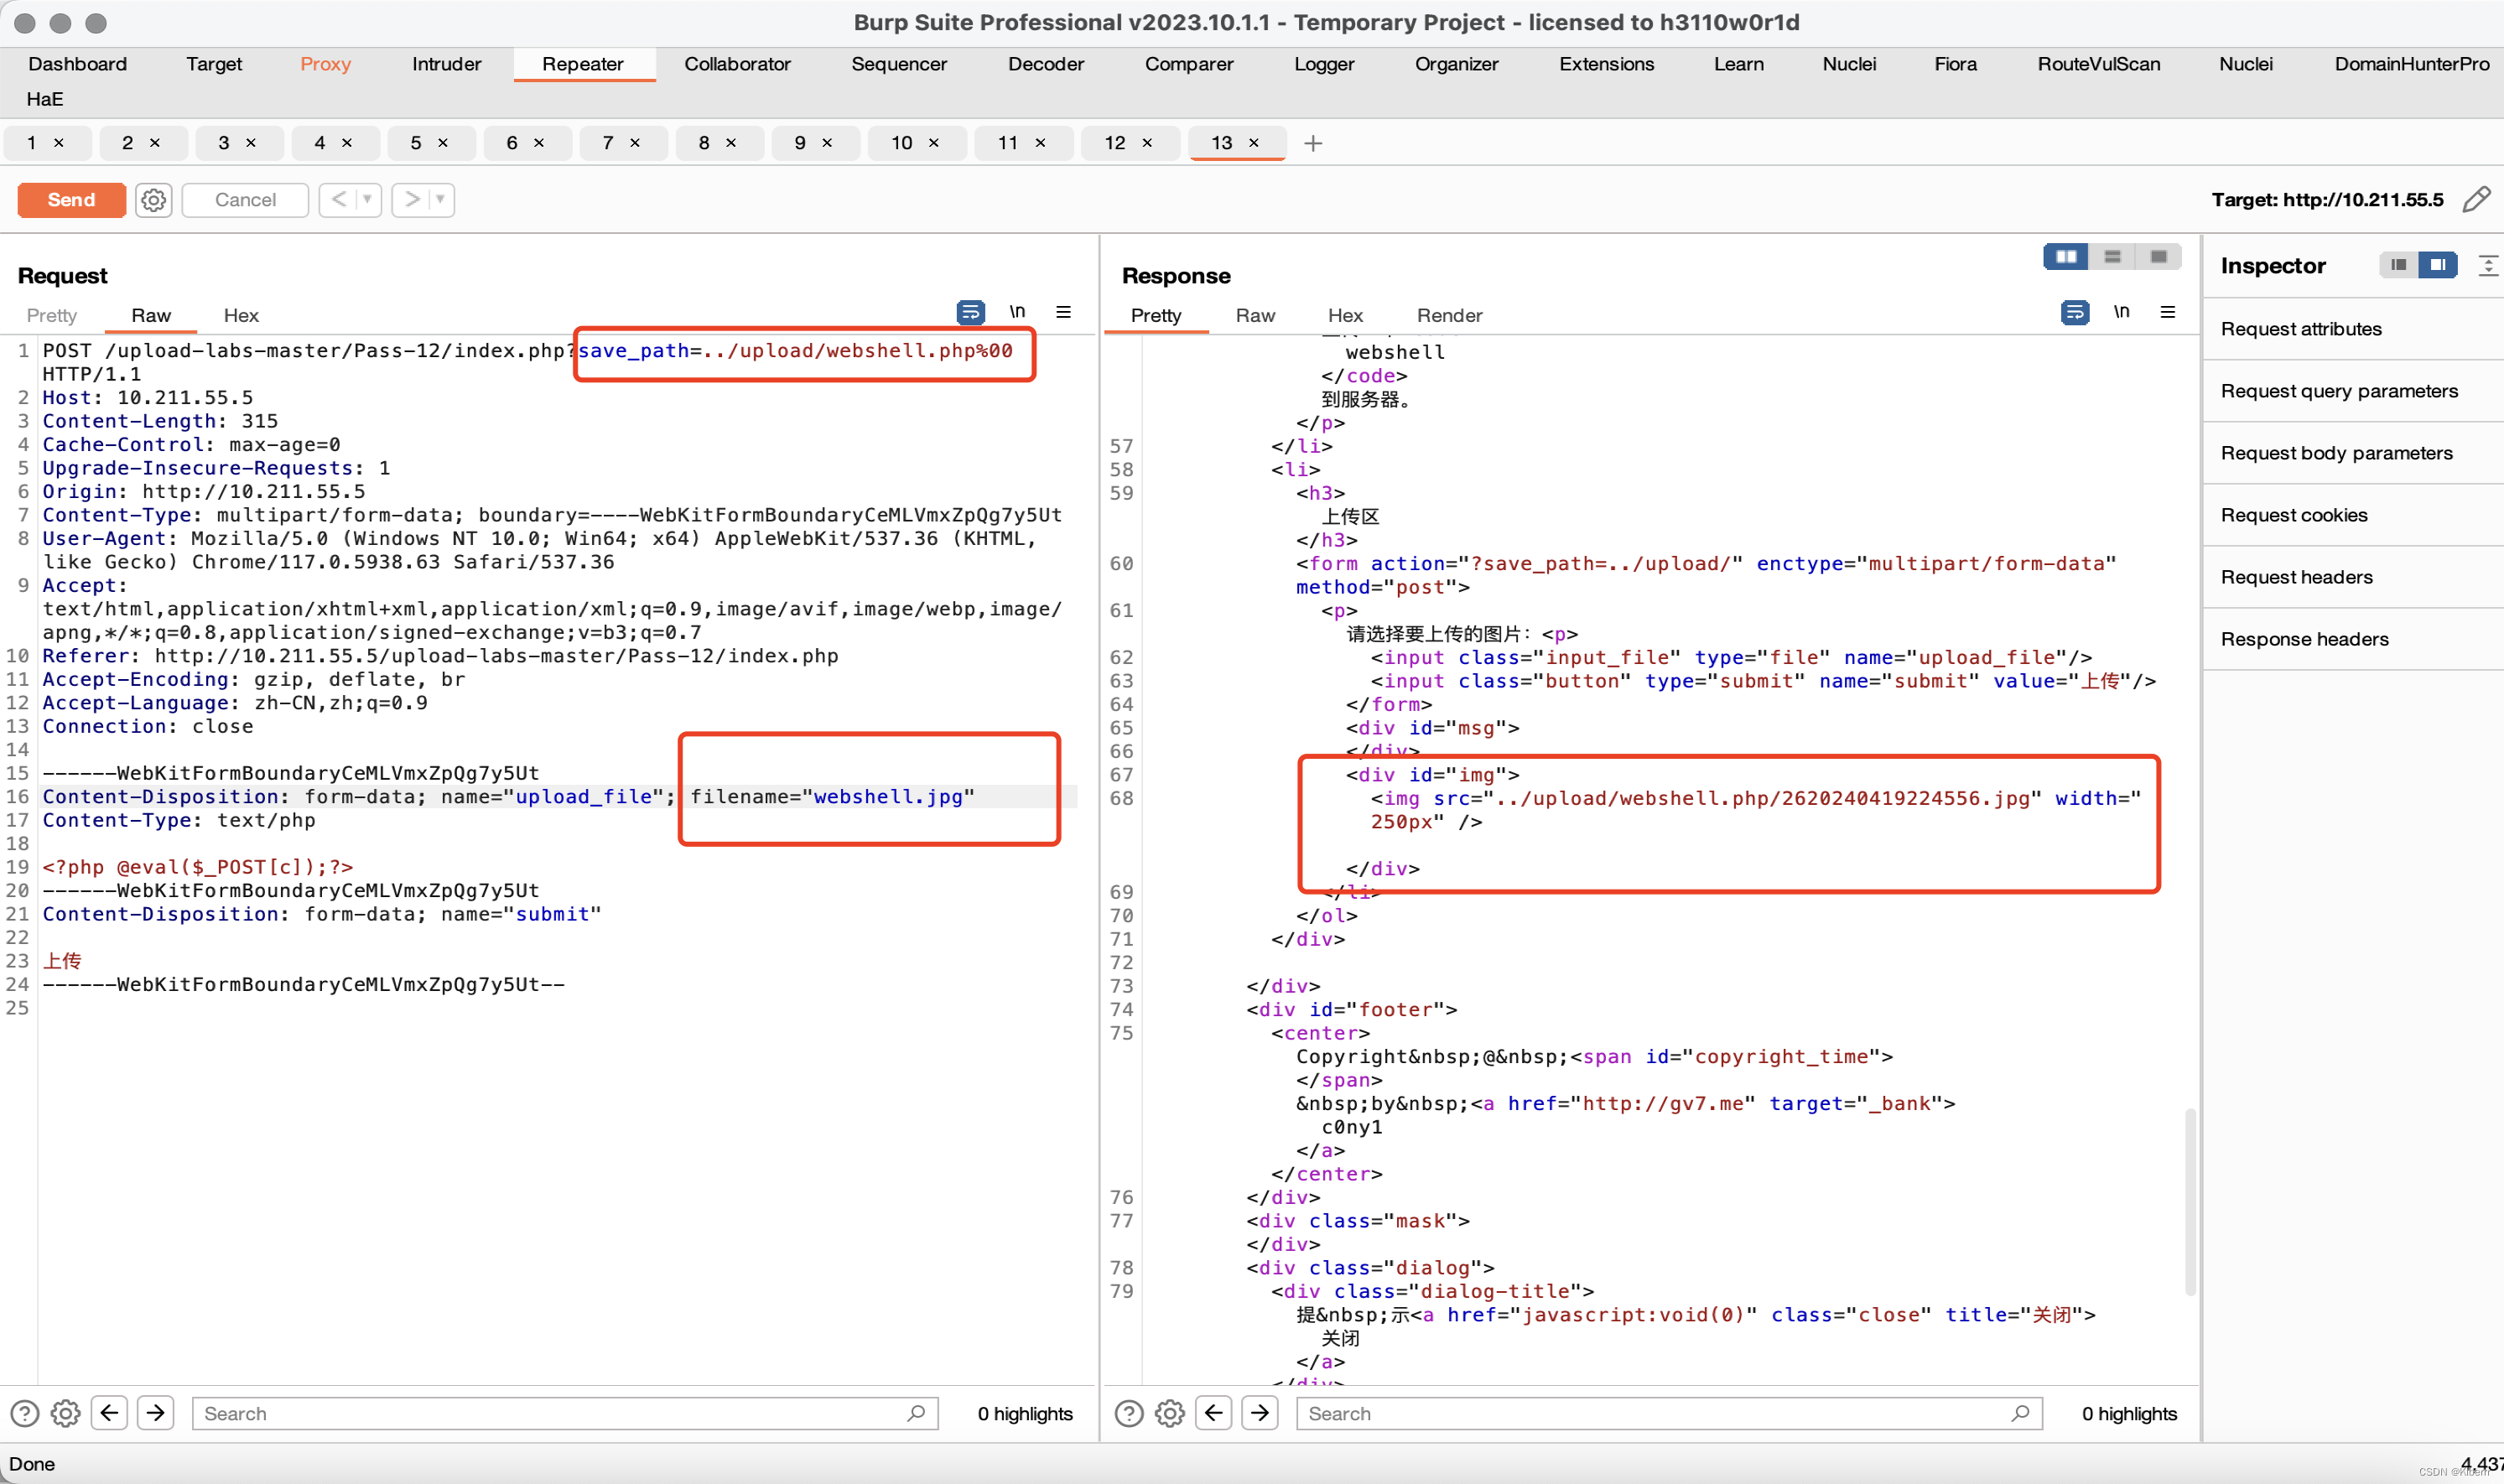Open history forward dropdown arrow
Screen dimensions: 2504x1484
click(x=440, y=200)
